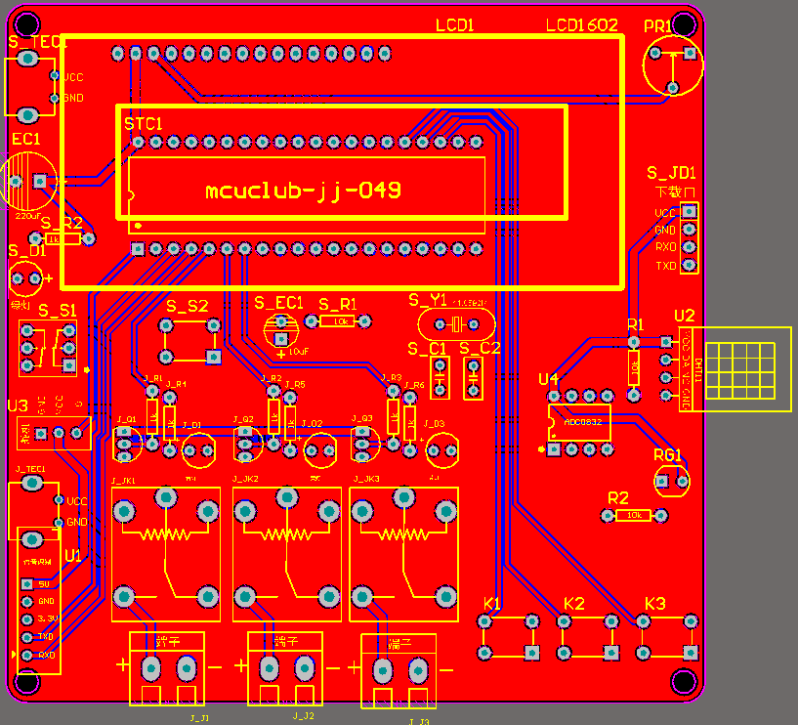Click the S_R2 resistor designator

point(62,223)
